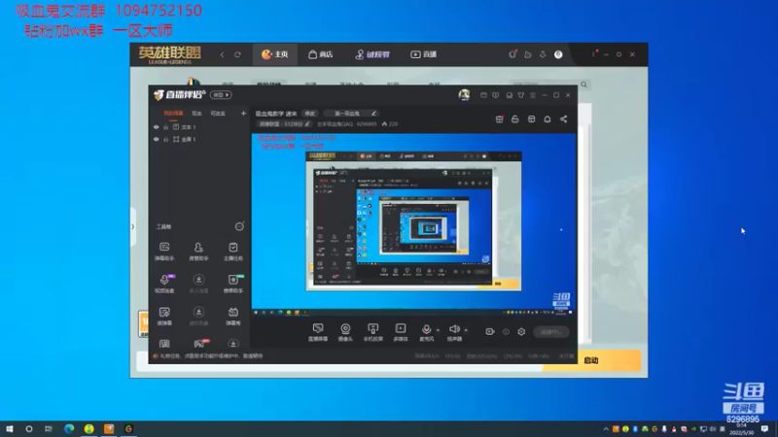Image resolution: width=778 pixels, height=437 pixels.
Task: Add 直播屏幕 screen capture source
Action: [318, 332]
